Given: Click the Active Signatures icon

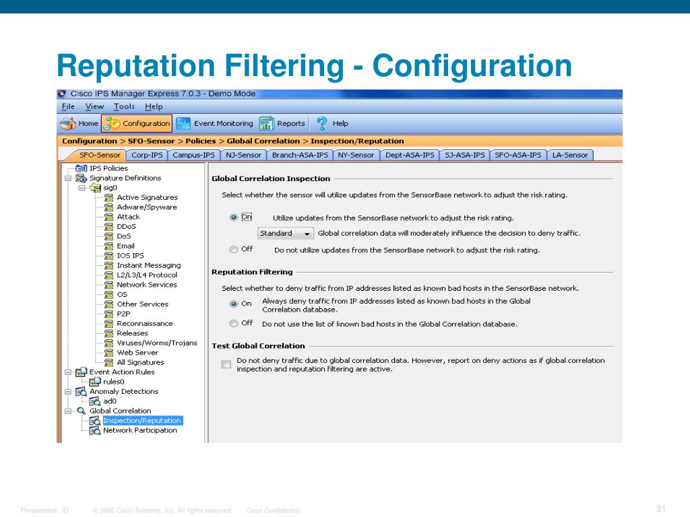Looking at the screenshot, I should click(108, 198).
